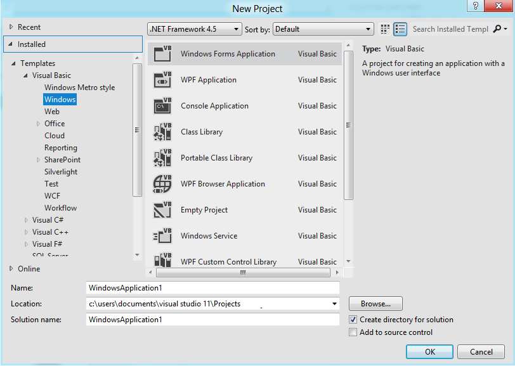Select the Empty Project template name

pyautogui.click(x=204, y=210)
